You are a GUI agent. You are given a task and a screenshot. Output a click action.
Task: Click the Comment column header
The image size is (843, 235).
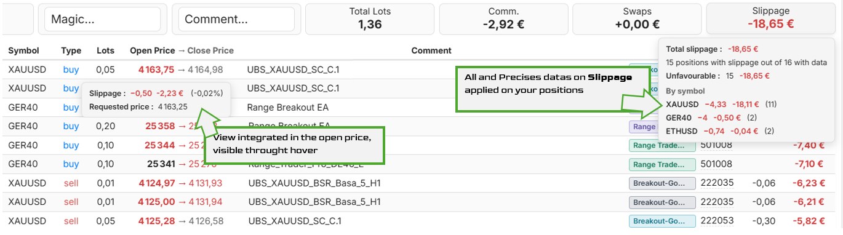click(x=431, y=50)
